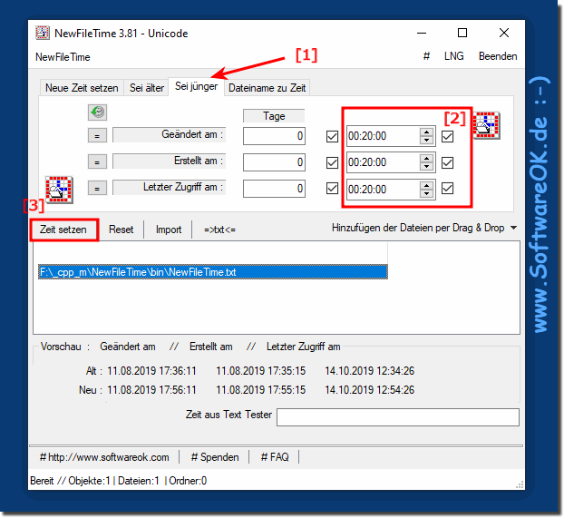Click the Reset button
This screenshot has width=564, height=518.
pyautogui.click(x=122, y=230)
